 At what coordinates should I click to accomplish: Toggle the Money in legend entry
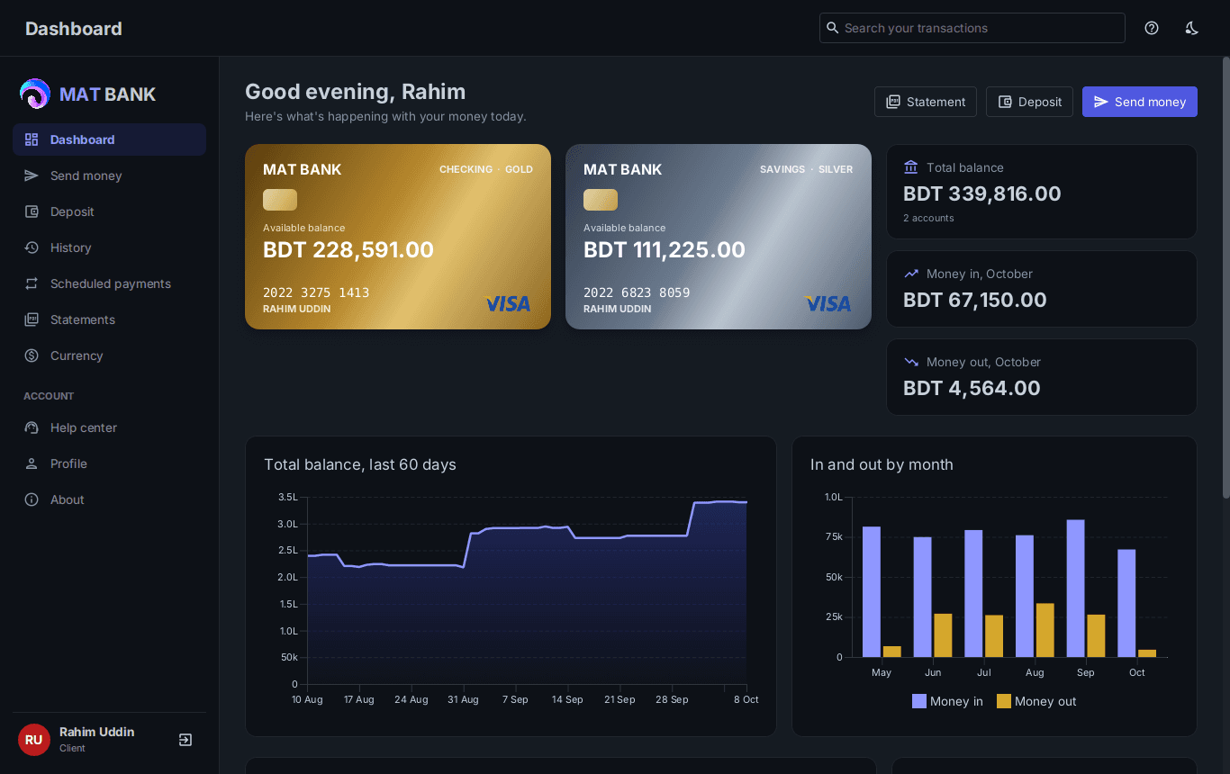pos(947,701)
